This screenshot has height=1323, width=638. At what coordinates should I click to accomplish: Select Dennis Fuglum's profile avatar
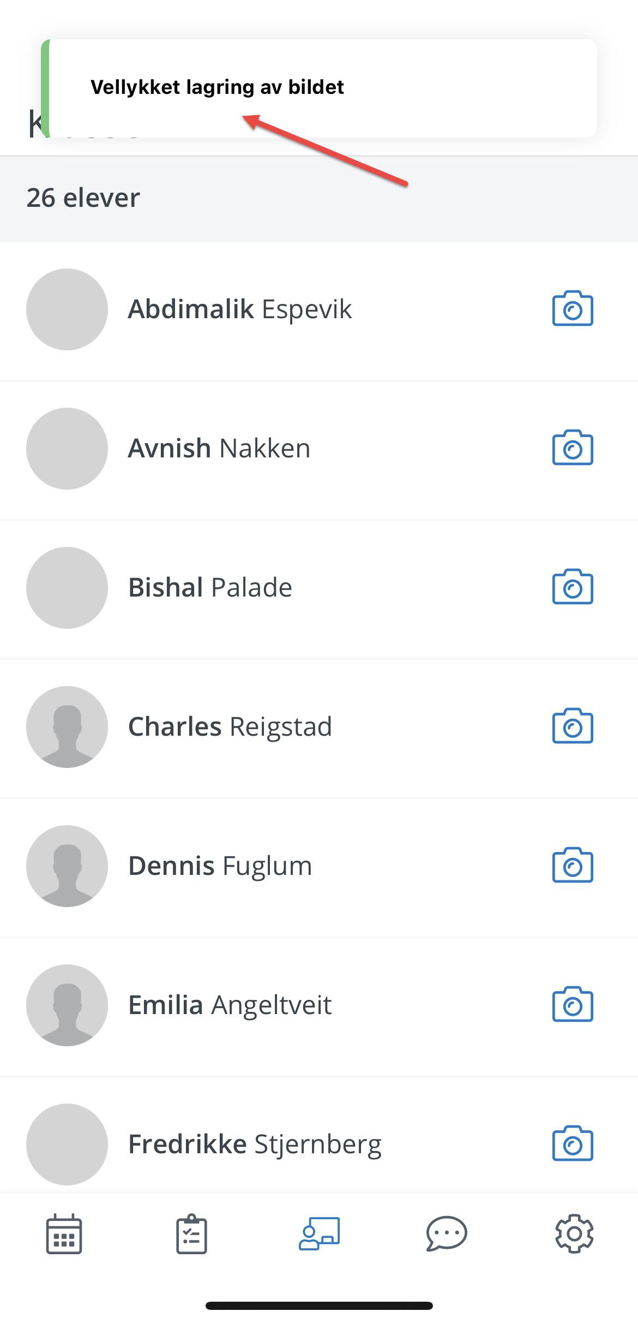pyautogui.click(x=67, y=866)
